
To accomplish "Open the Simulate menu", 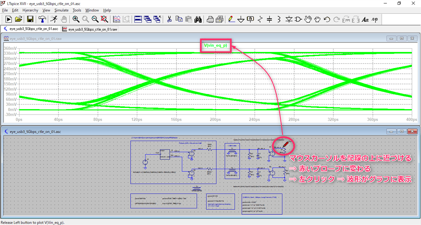I will pyautogui.click(x=62, y=10).
